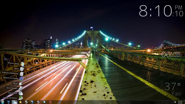
Task: Click the "Control Panel" label text
Action: coord(12,93)
